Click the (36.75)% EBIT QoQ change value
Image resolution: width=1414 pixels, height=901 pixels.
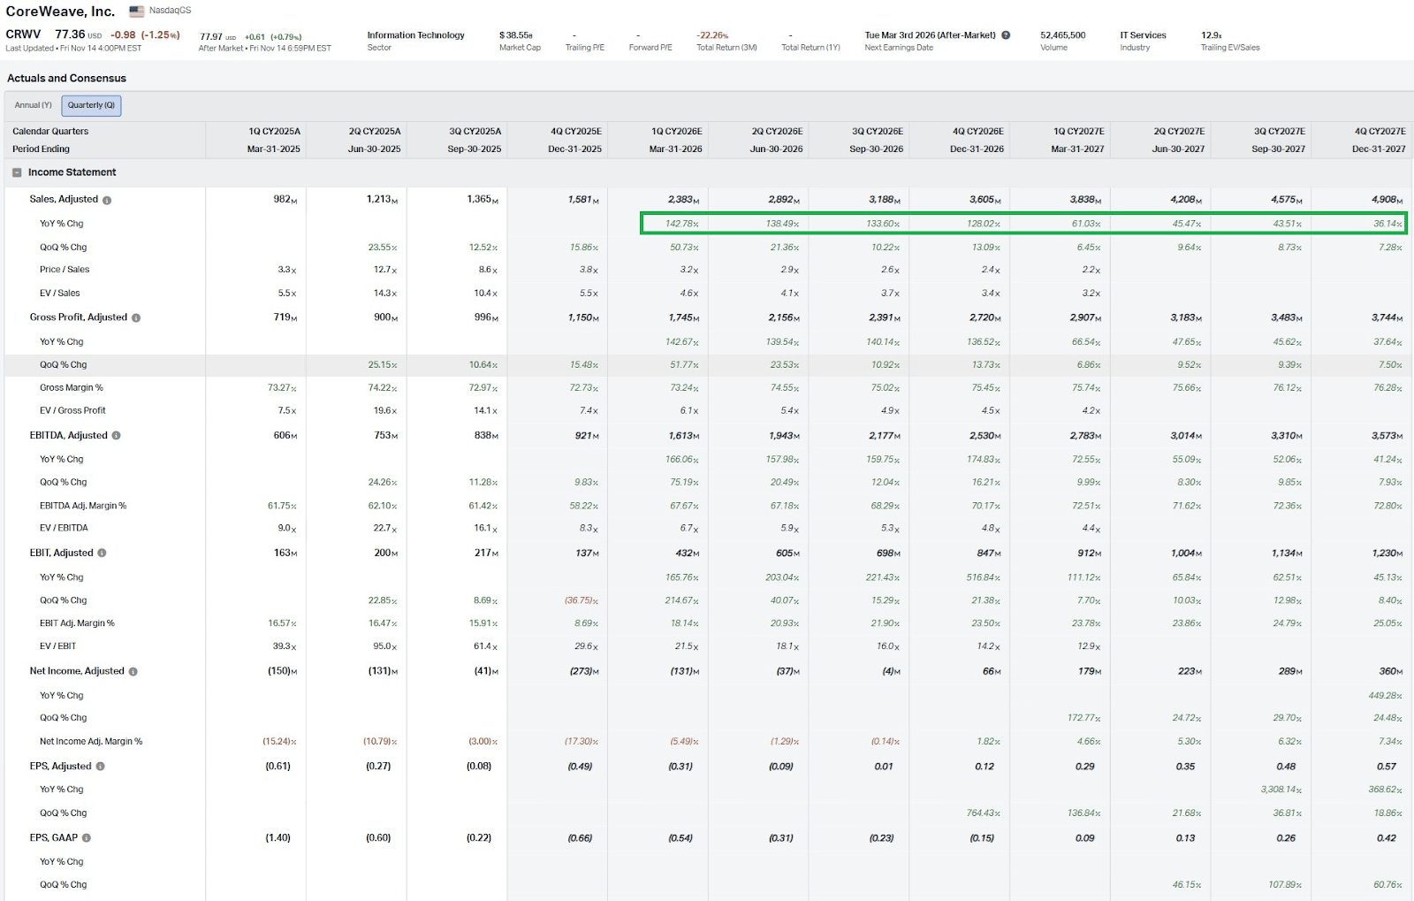[x=581, y=601]
